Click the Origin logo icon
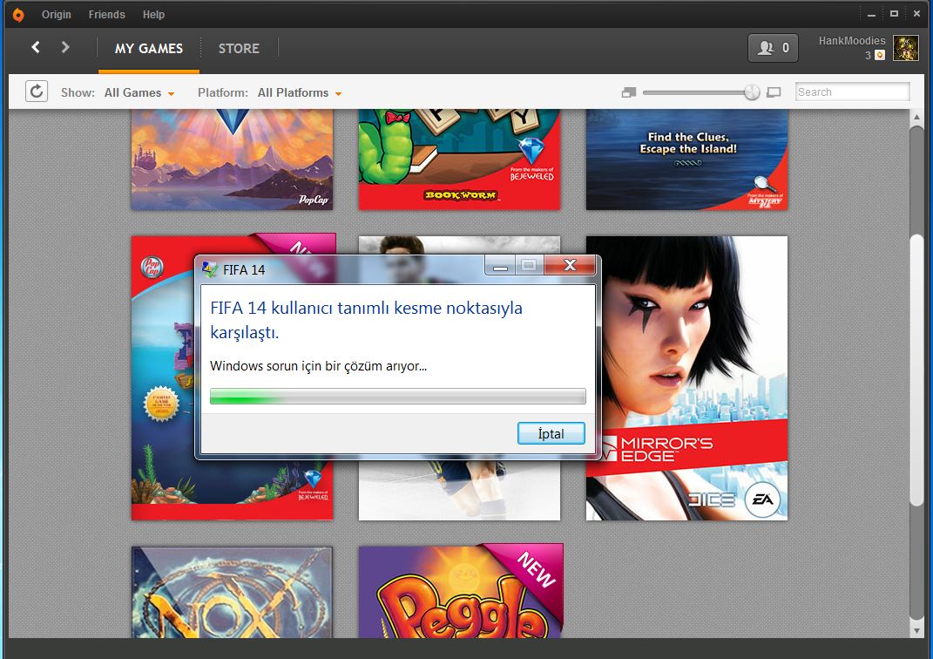Screen dimensions: 933x659 [18, 15]
